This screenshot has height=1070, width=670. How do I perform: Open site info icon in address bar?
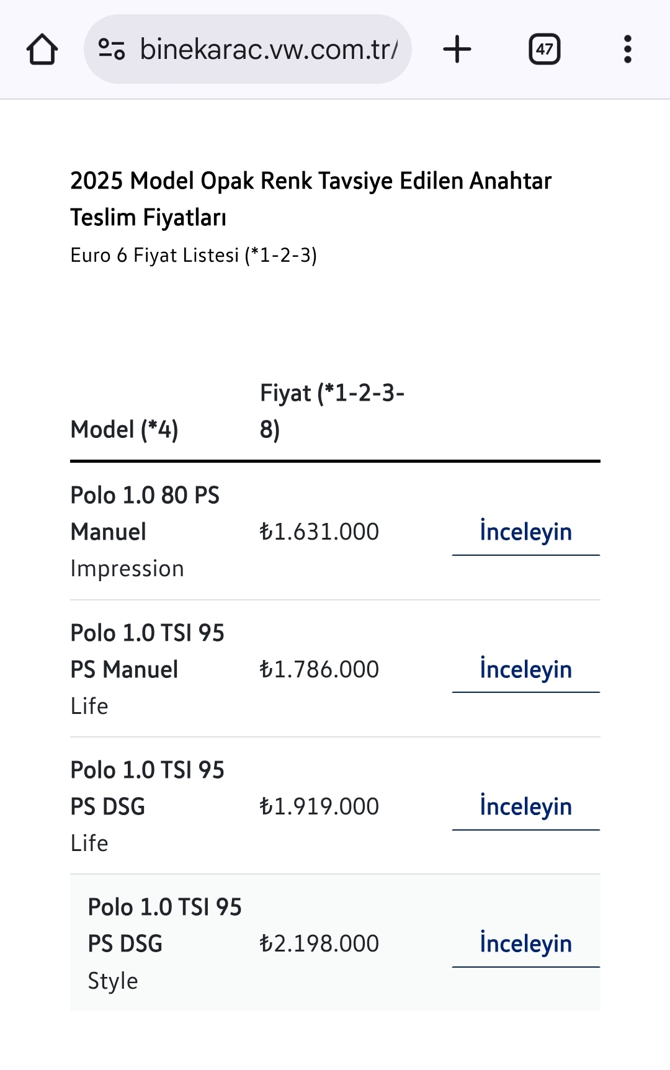click(112, 50)
